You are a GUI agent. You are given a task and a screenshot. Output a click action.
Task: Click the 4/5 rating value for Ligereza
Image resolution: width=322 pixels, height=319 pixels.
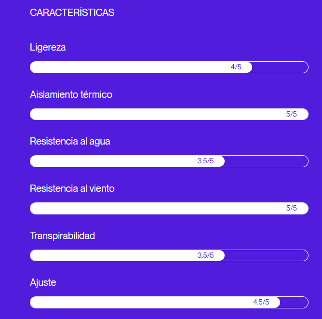236,67
